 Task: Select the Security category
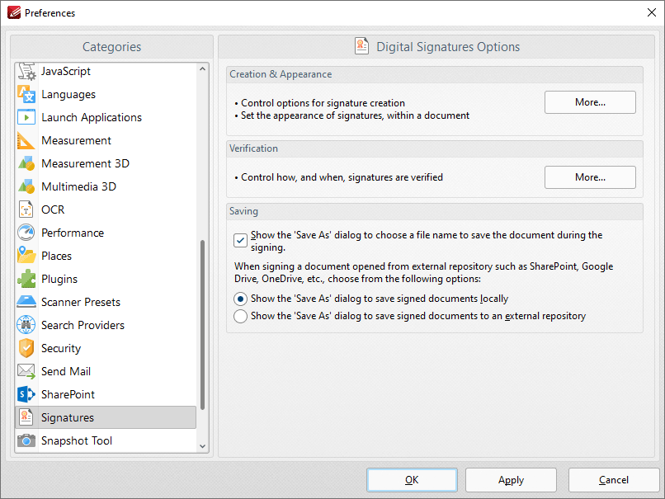click(x=106, y=348)
